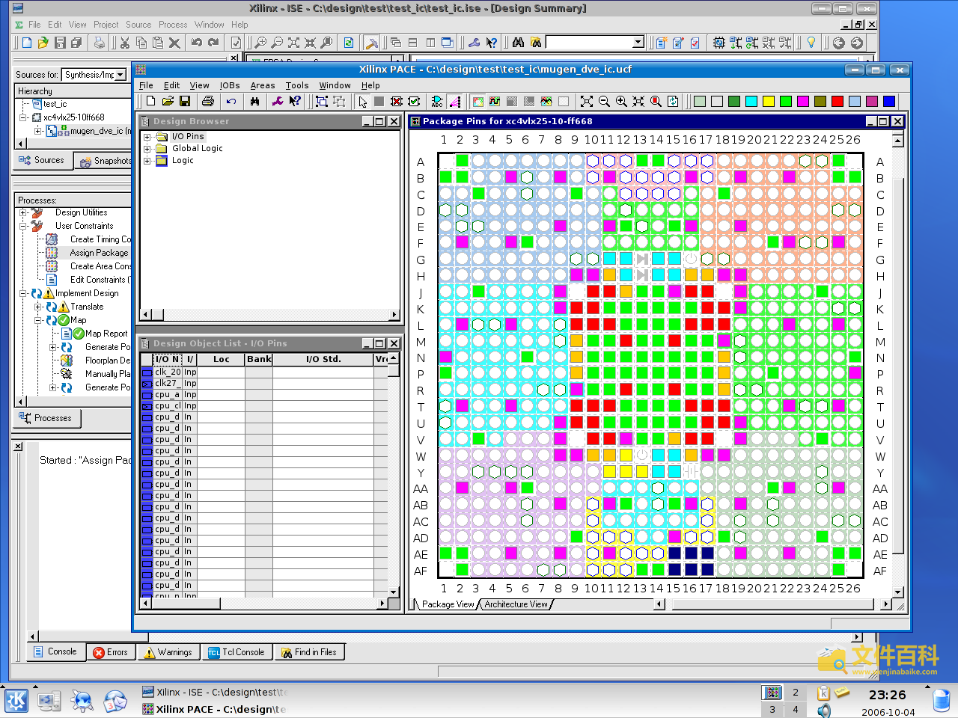
Task: Expand the Logic tree node
Action: tap(147, 161)
